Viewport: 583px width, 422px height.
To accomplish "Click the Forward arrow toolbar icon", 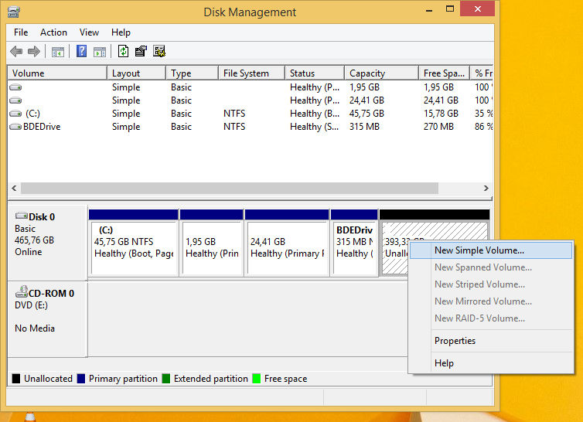I will coord(34,51).
